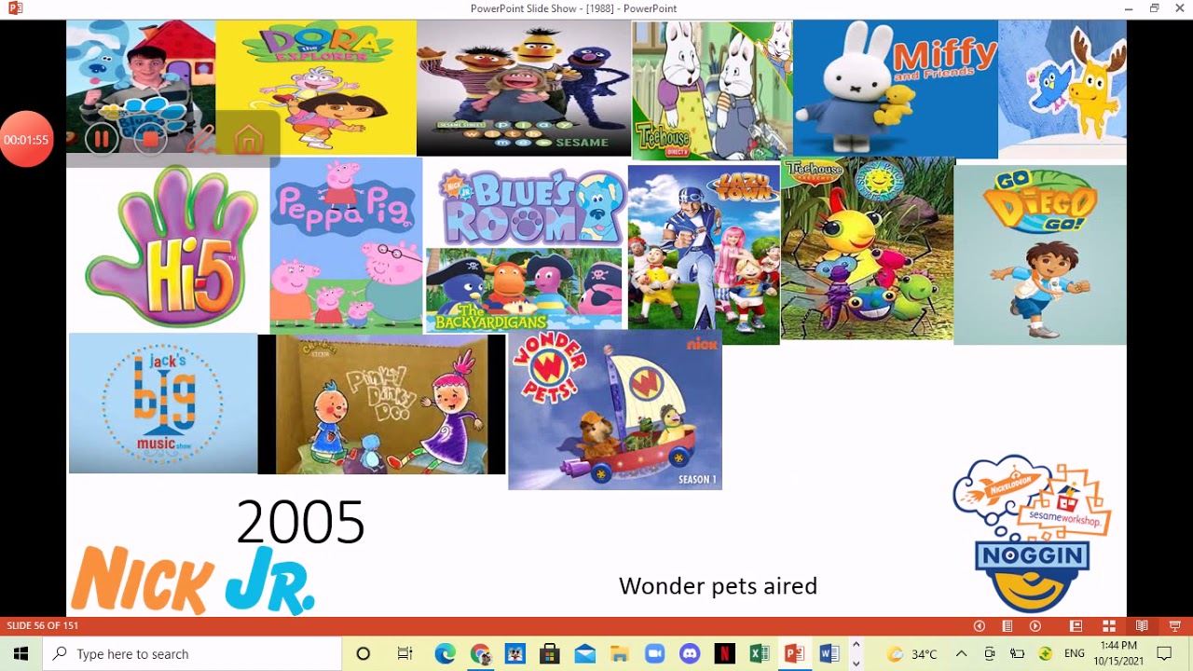
Task: Click the Pinky Dinky Doo picture
Action: 382,404
